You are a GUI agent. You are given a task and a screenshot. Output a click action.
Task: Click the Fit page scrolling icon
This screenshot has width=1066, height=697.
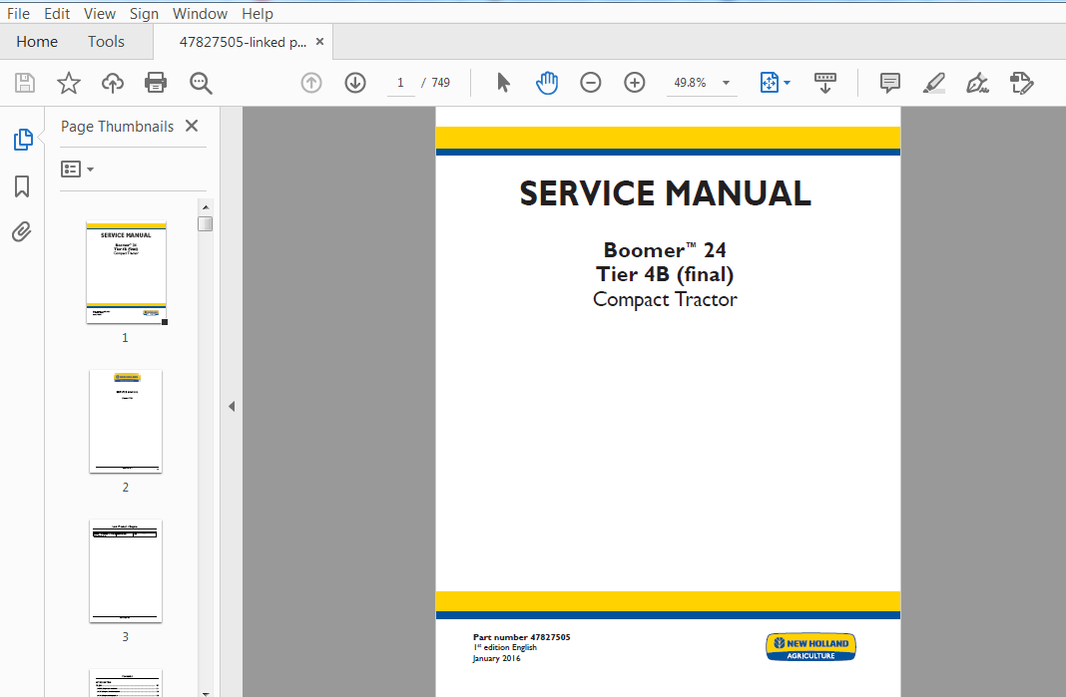point(769,83)
